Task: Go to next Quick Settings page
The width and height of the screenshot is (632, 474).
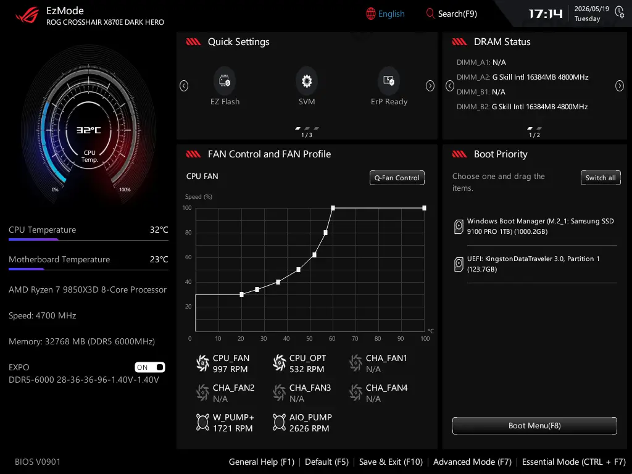Action: click(430, 86)
